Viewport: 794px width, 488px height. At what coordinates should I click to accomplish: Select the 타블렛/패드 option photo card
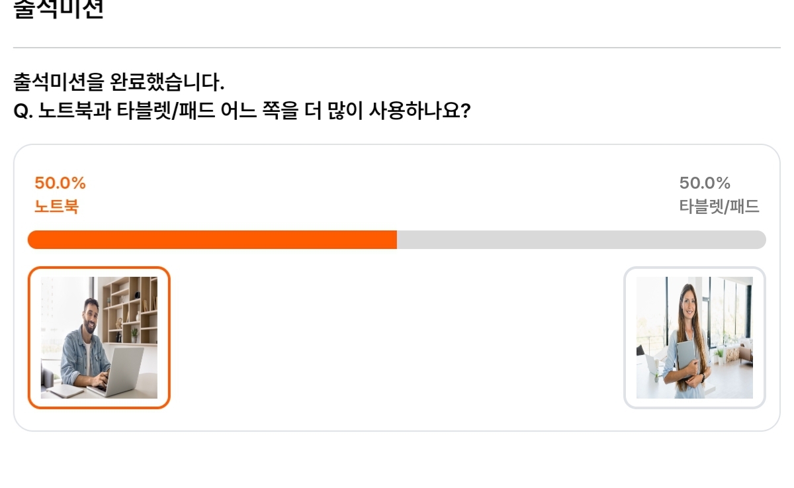695,338
